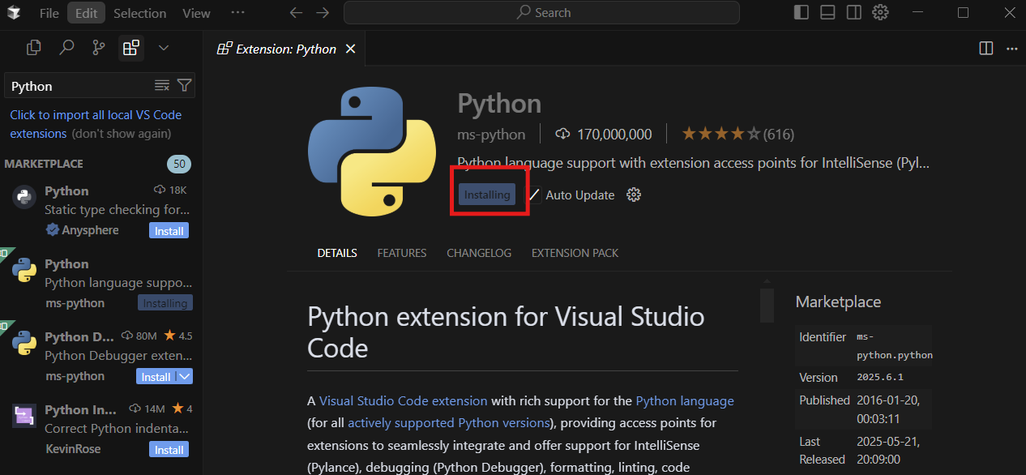Click the ms-python publisher name in header
This screenshot has height=475, width=1026.
491,135
